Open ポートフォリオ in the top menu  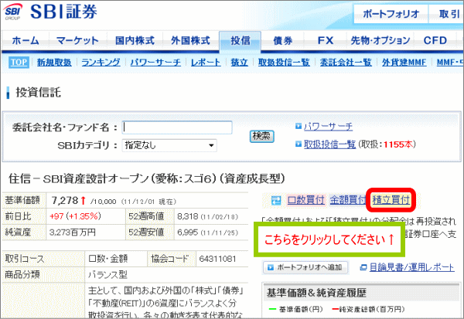tap(391, 14)
